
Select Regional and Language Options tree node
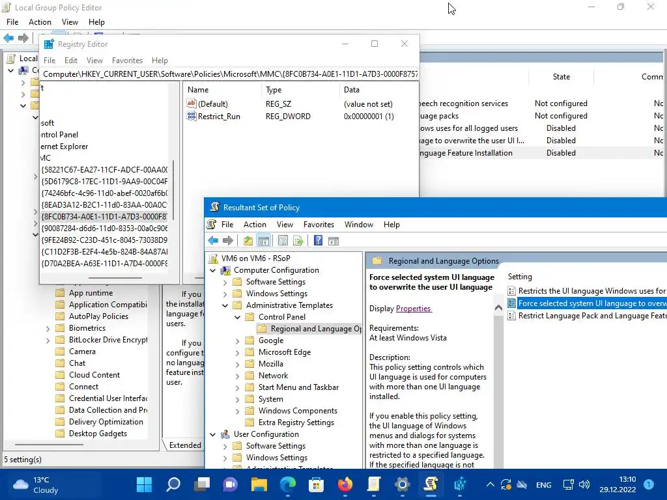point(309,329)
